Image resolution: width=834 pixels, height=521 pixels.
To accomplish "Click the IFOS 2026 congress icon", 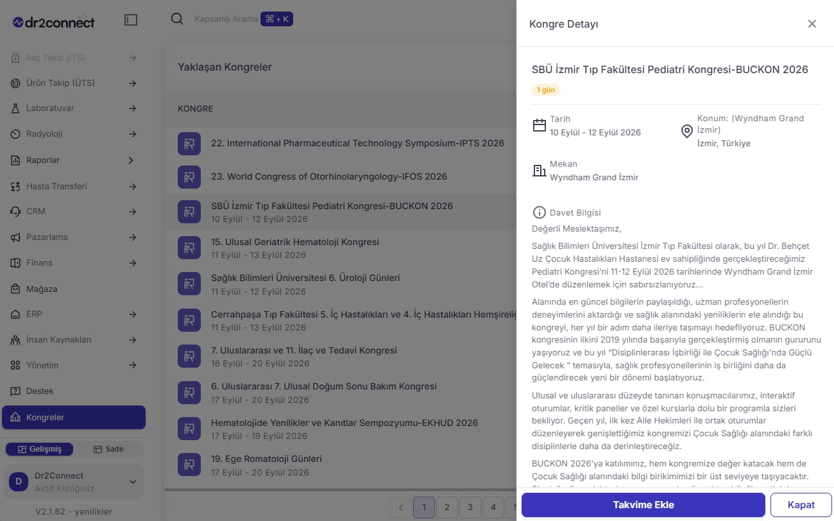I will [189, 176].
